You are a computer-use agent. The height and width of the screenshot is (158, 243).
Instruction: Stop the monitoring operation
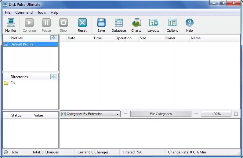pos(63,25)
